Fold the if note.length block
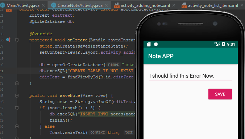The width and height of the screenshot is (245, 139). point(17,108)
